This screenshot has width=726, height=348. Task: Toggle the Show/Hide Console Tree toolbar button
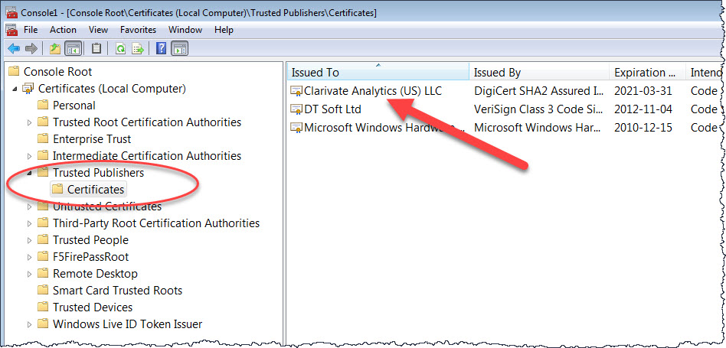pyautogui.click(x=72, y=48)
